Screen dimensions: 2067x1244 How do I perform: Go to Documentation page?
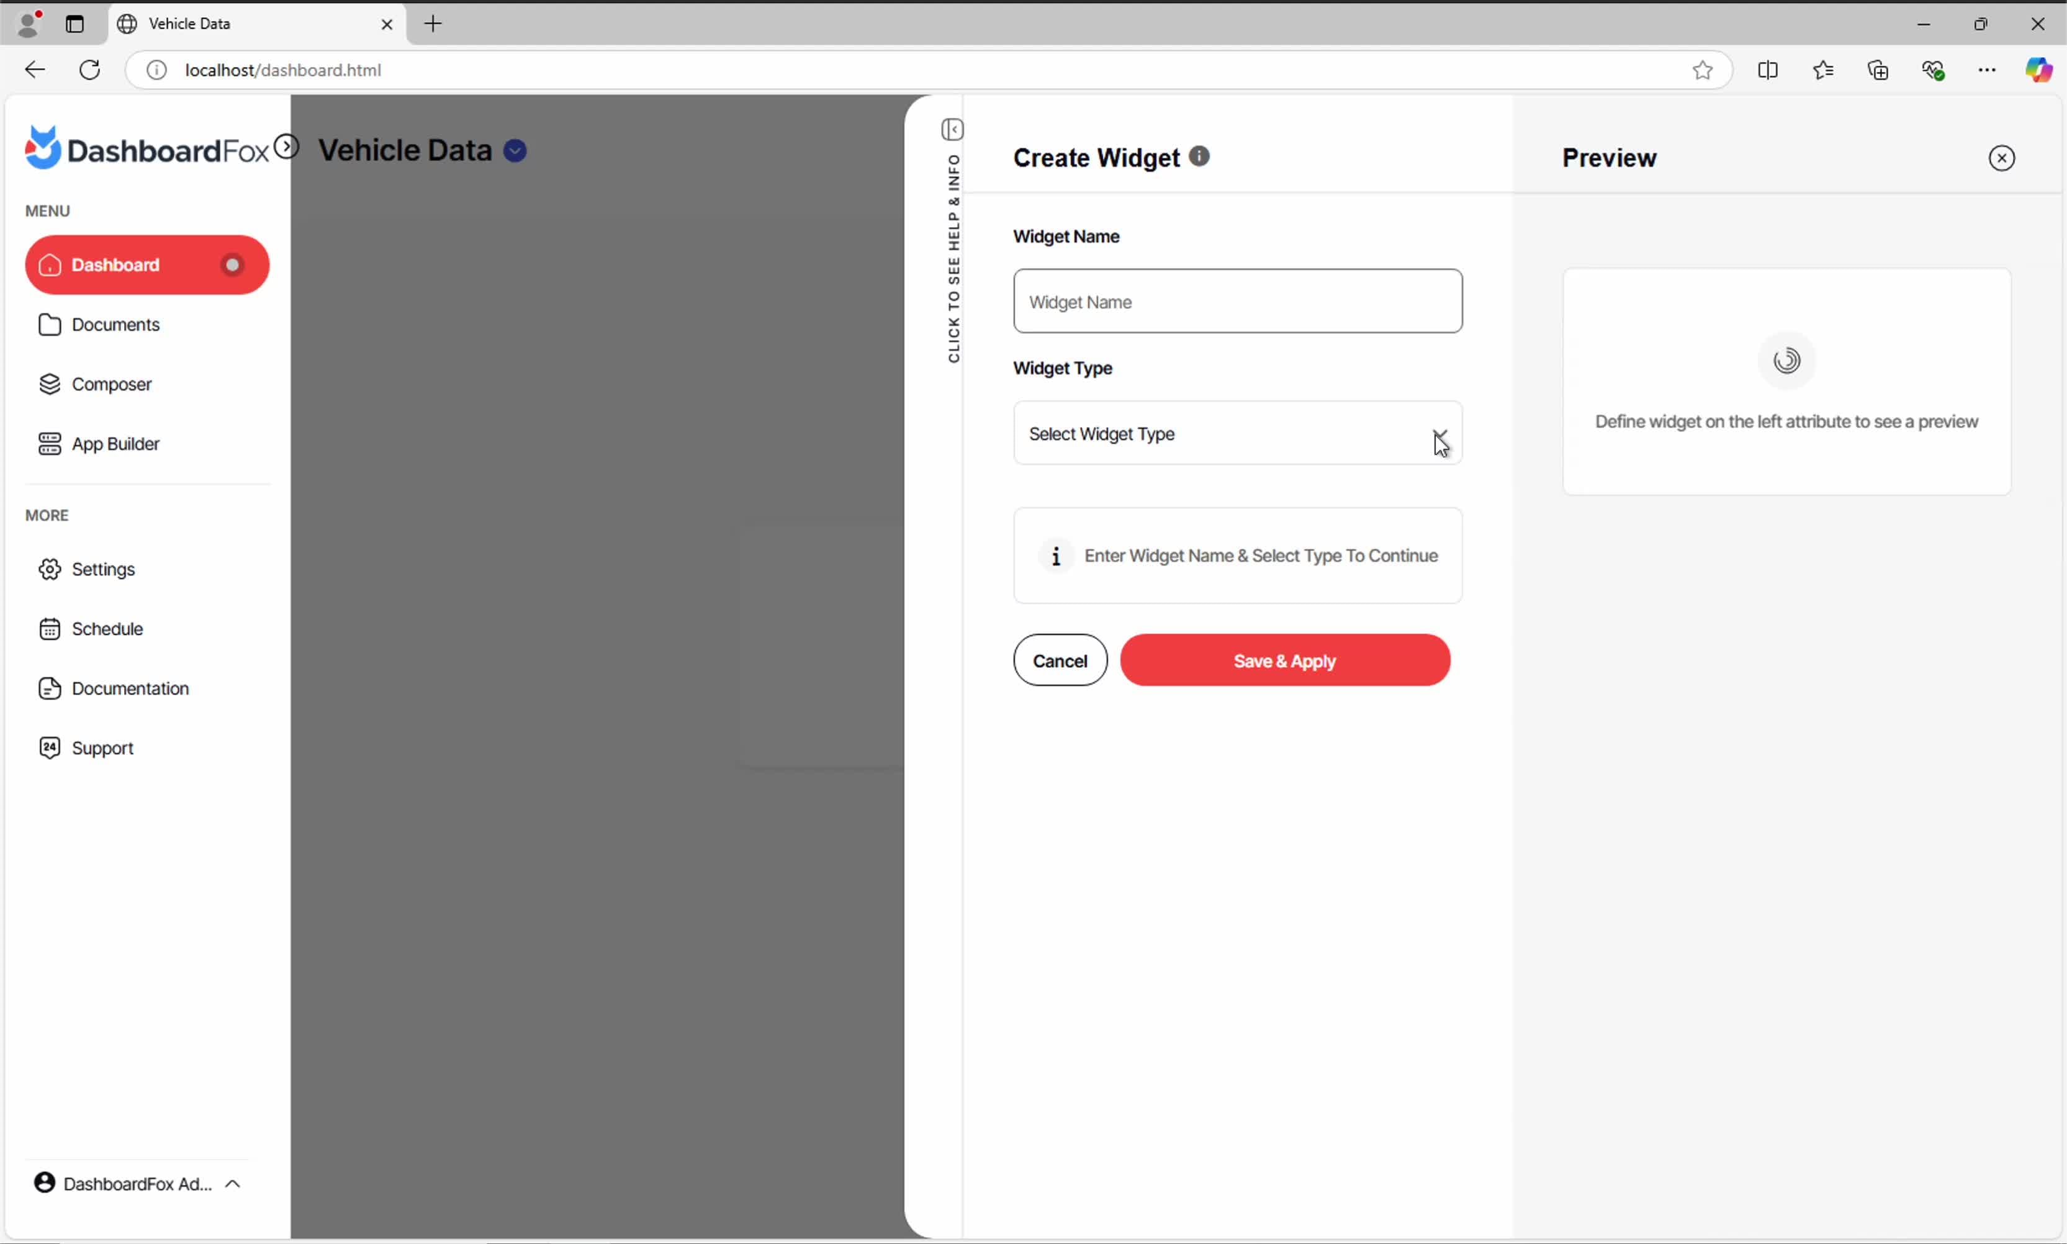click(x=130, y=688)
